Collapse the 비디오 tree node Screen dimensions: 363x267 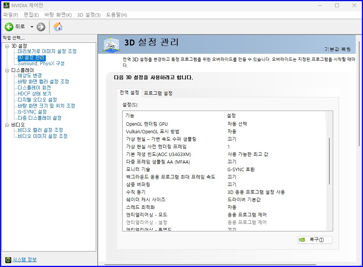(7, 125)
